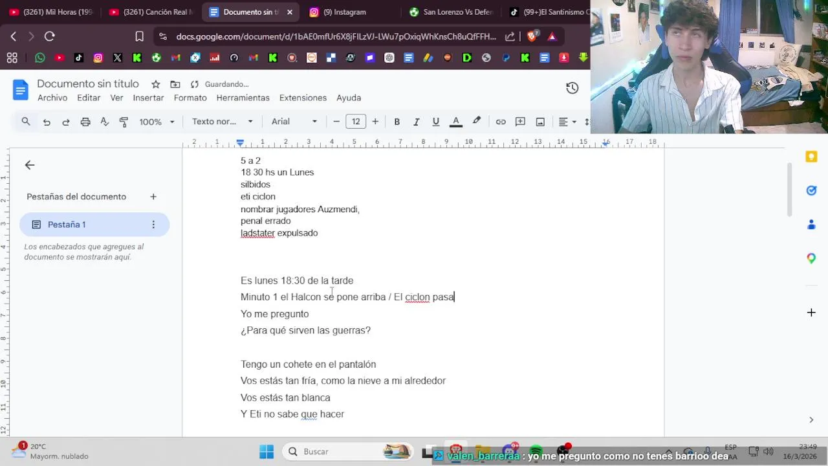Open Arial font family dropdown

click(294, 122)
